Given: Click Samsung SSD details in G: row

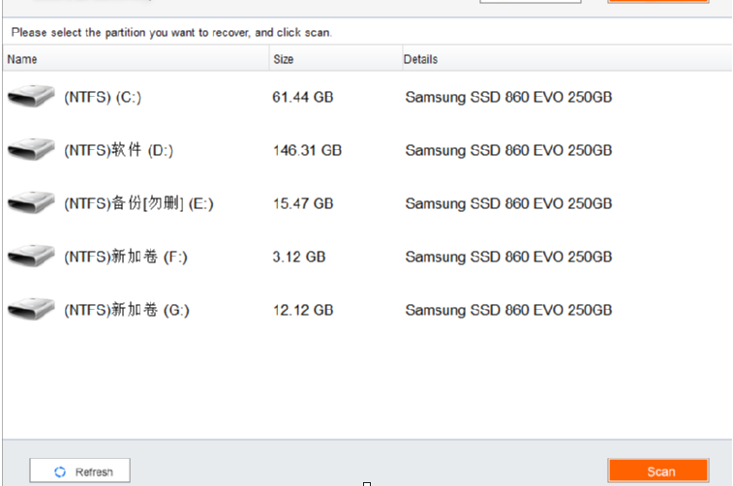Looking at the screenshot, I should (x=508, y=311).
